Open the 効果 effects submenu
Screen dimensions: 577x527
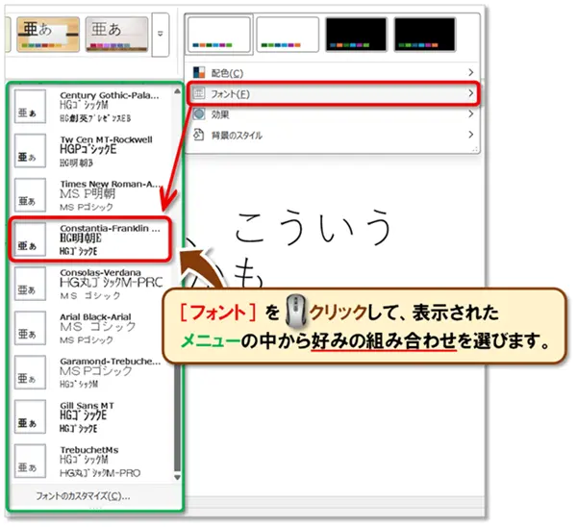(333, 114)
